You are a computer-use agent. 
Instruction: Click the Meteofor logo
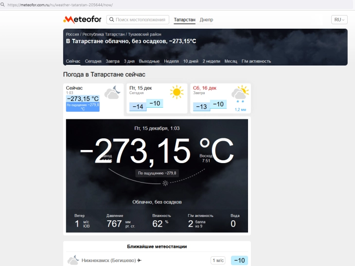[82, 20]
